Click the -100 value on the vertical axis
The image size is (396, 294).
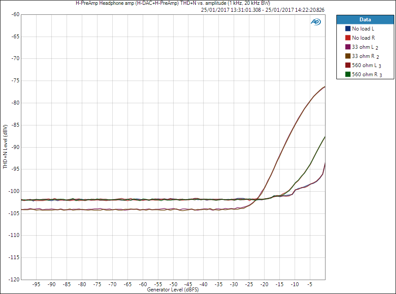(x=14, y=191)
